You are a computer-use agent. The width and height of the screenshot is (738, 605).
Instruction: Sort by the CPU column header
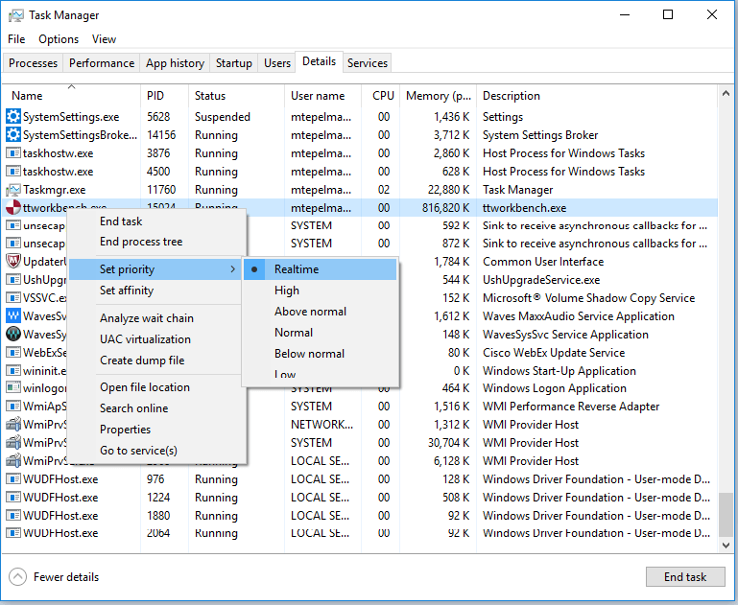[381, 96]
